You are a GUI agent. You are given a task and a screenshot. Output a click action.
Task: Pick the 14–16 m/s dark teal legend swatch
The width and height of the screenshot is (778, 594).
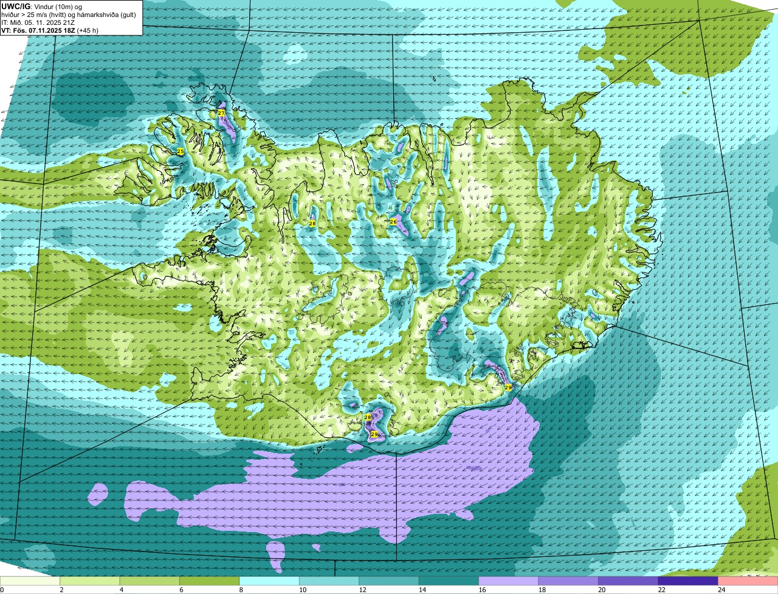coord(449,581)
